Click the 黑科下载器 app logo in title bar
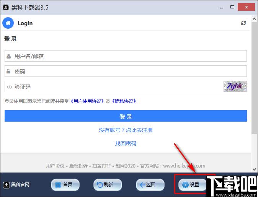This screenshot has width=258, height=197. [6, 7]
